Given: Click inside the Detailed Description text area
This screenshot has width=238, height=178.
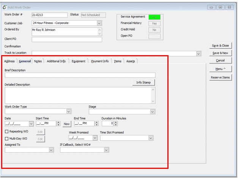Looking at the screenshot, I should point(80,95).
